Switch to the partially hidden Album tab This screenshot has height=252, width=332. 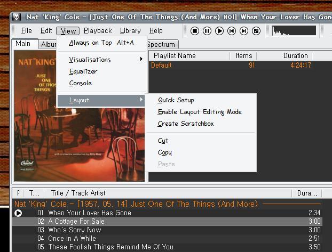click(48, 44)
